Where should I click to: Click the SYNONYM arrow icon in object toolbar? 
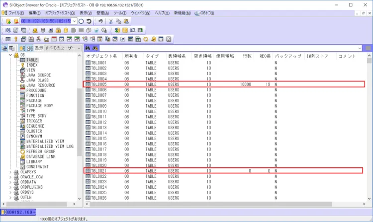tap(123, 39)
